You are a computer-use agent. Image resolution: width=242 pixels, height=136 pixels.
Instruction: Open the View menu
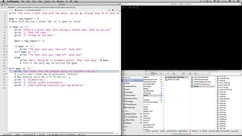coord(40,1)
